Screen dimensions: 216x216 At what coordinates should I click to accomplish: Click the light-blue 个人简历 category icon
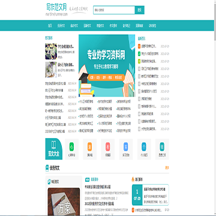click(144, 147)
